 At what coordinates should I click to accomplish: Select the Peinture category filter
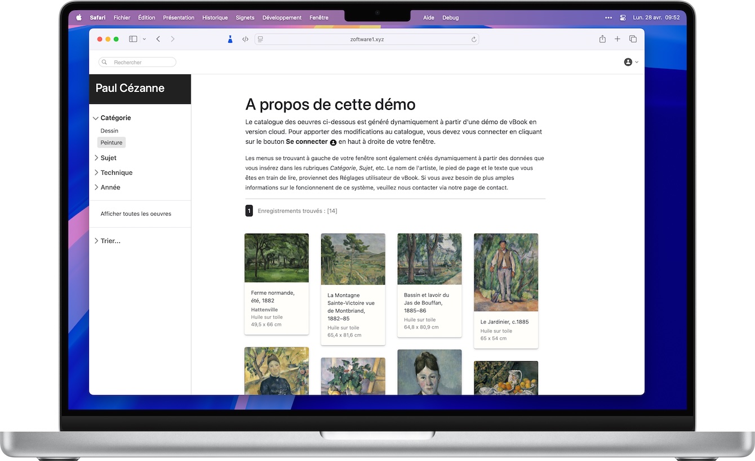pos(111,143)
